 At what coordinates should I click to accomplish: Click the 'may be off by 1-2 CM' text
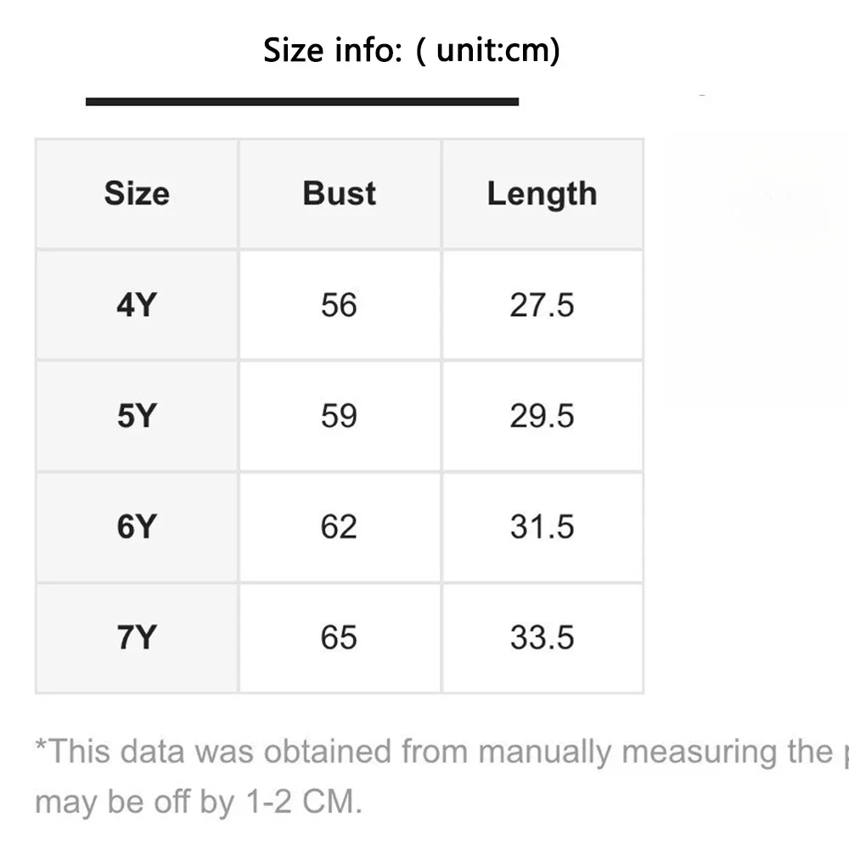point(199,801)
